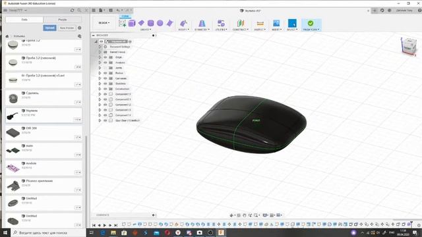Click the Symmetry mirror icon
Screen dimensions: 422x237
tap(202, 23)
